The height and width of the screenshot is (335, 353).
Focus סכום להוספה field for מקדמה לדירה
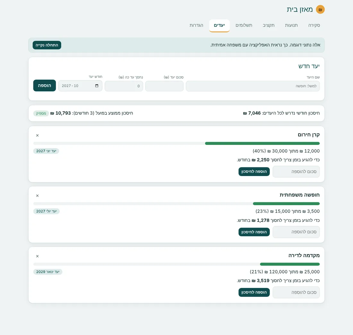coord(296,292)
